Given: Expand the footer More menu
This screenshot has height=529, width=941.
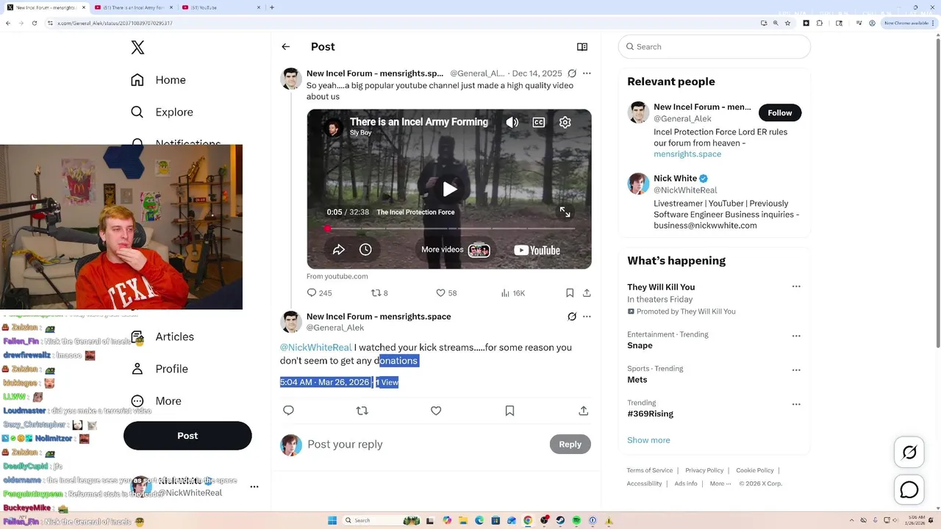Looking at the screenshot, I should tap(720, 483).
